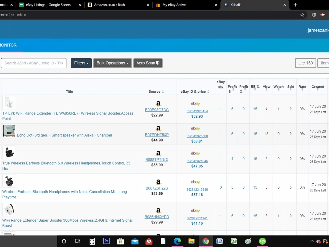Focus the Search ASIN / eBay Listing ID field
Screen dimensions: 329x247
tap(34, 63)
